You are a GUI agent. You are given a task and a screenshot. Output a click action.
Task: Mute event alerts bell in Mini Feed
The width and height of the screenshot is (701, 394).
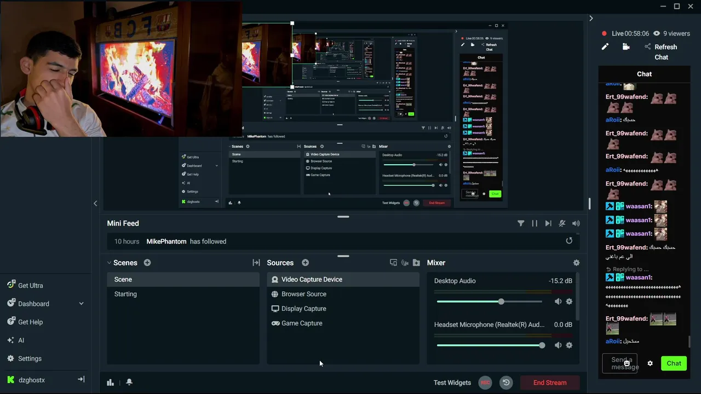[x=562, y=223]
